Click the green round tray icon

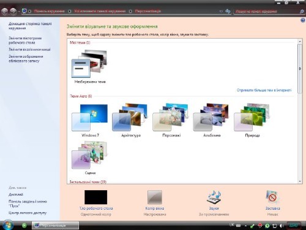267,226
